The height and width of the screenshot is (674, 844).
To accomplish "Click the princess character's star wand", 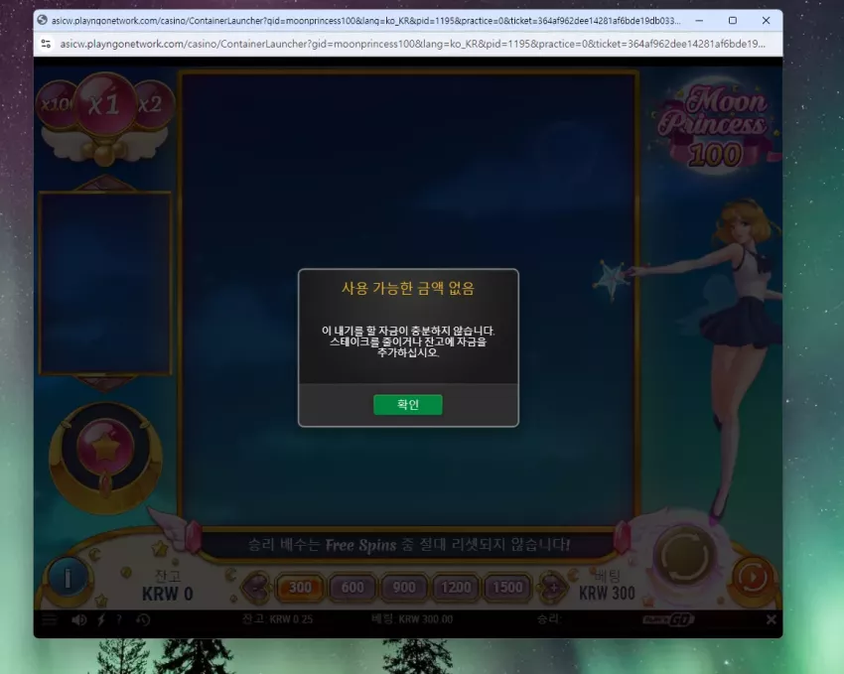I will (611, 280).
